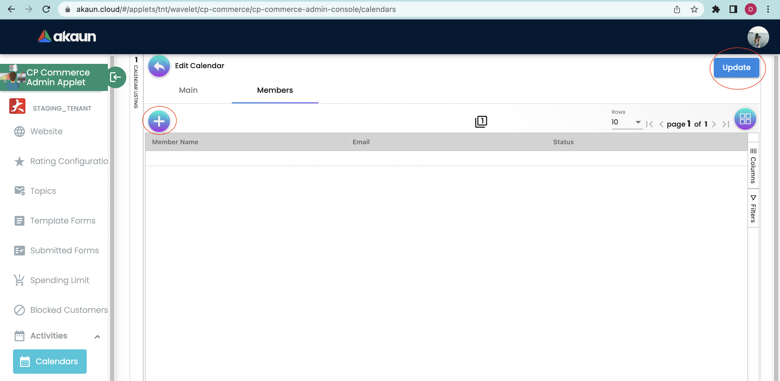Click the Update button

[736, 67]
